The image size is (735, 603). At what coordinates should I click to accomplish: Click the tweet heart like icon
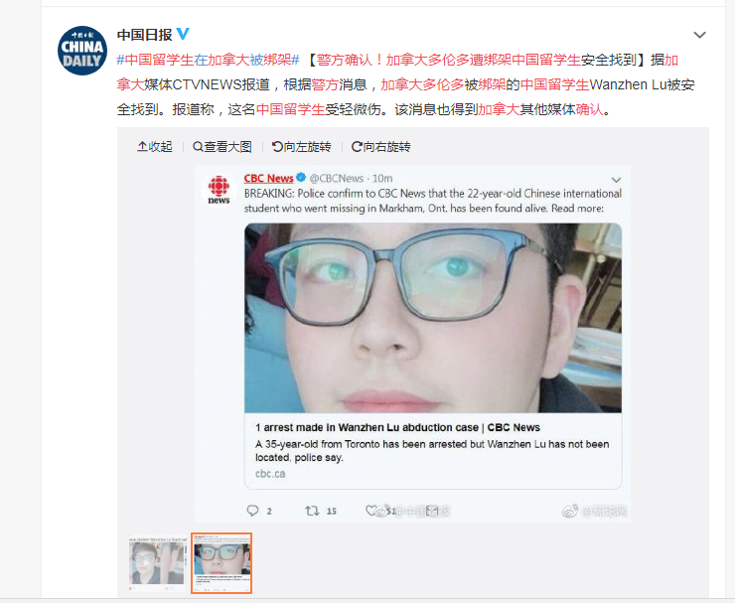click(371, 511)
